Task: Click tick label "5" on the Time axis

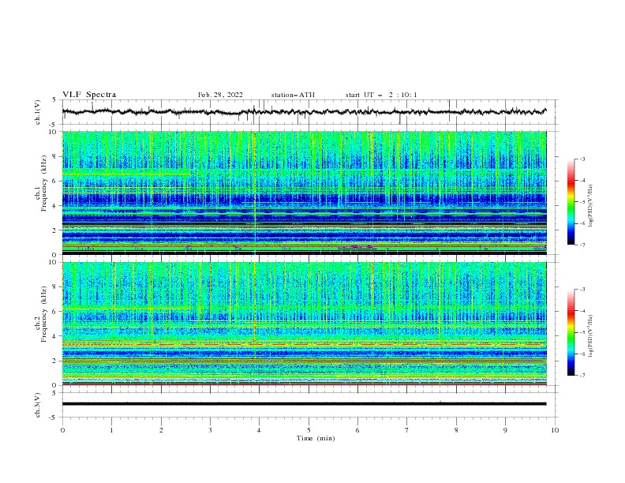Action: (x=309, y=430)
